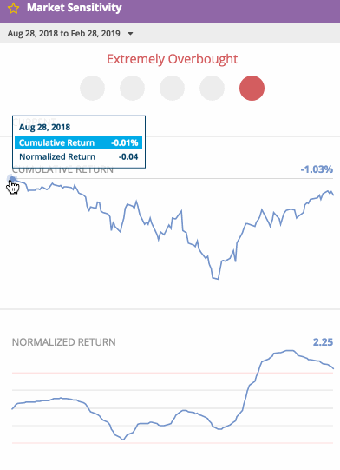Click the Aug 28, 2018 to Feb 28, 2019 range
The height and width of the screenshot is (470, 340).
64,33
